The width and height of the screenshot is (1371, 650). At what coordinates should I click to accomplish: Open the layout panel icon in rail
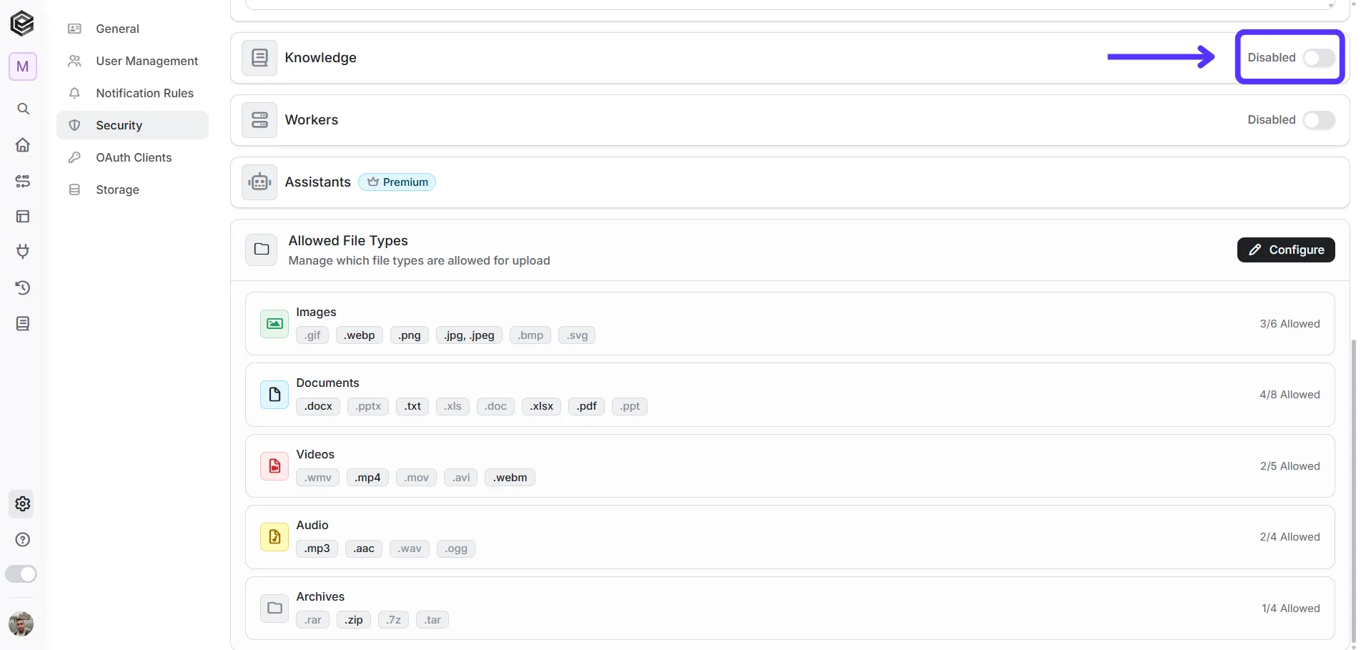23,216
